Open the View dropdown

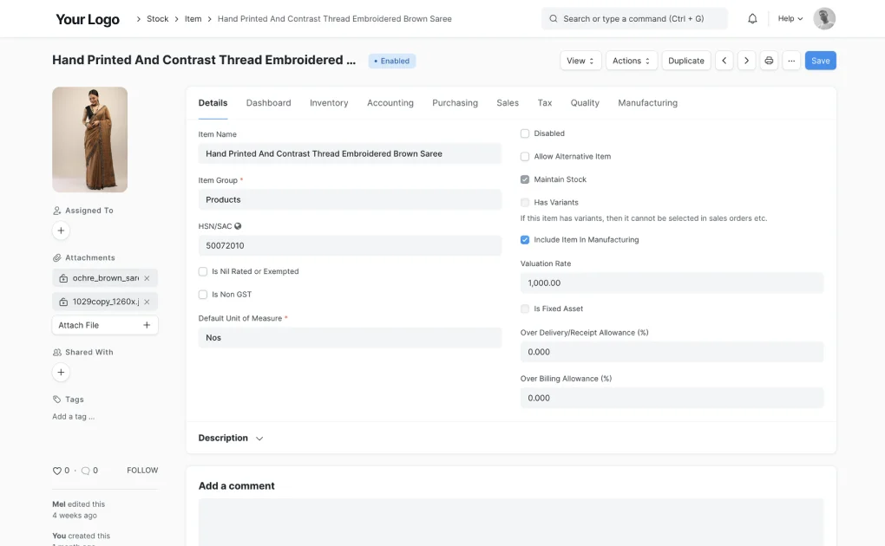click(x=580, y=61)
